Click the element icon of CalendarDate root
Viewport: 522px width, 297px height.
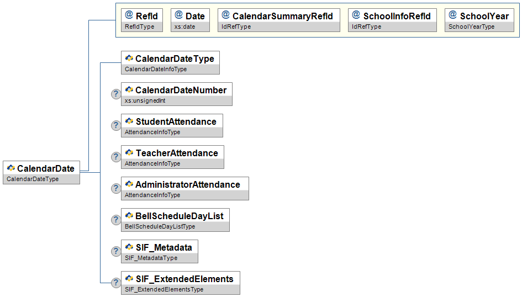(x=10, y=168)
